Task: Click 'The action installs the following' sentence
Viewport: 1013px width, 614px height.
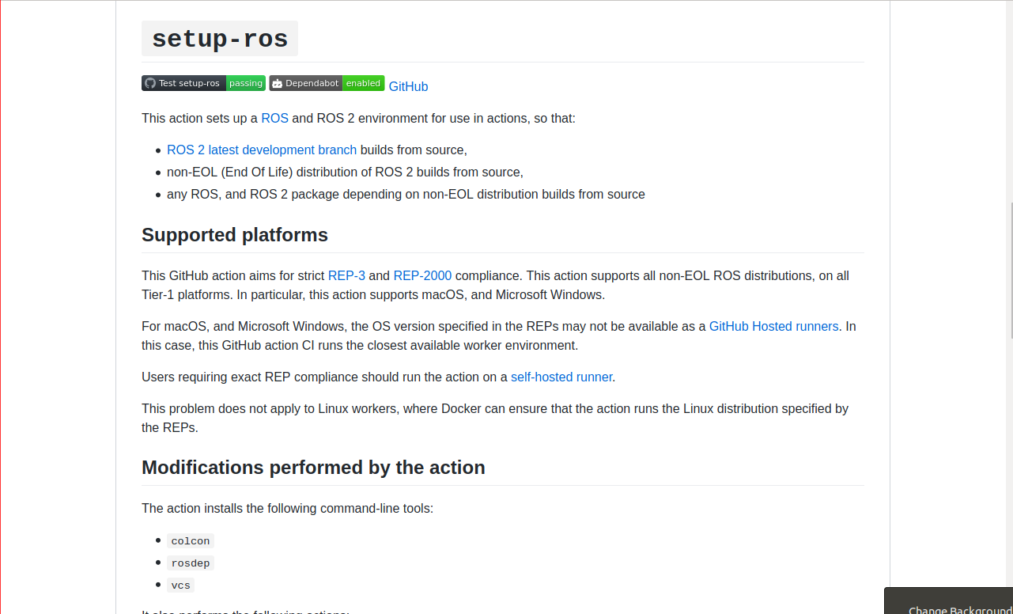Action: (287, 508)
